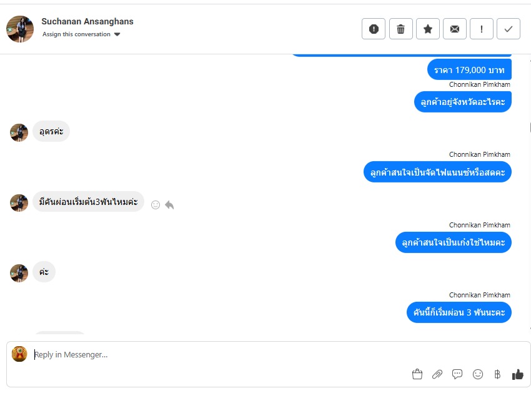
Task: Request payment using the baht icon
Action: [497, 374]
